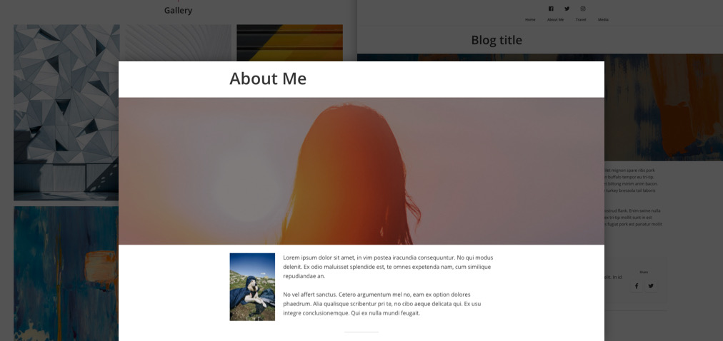
Task: Open the About Me nav item
Action: click(x=555, y=20)
